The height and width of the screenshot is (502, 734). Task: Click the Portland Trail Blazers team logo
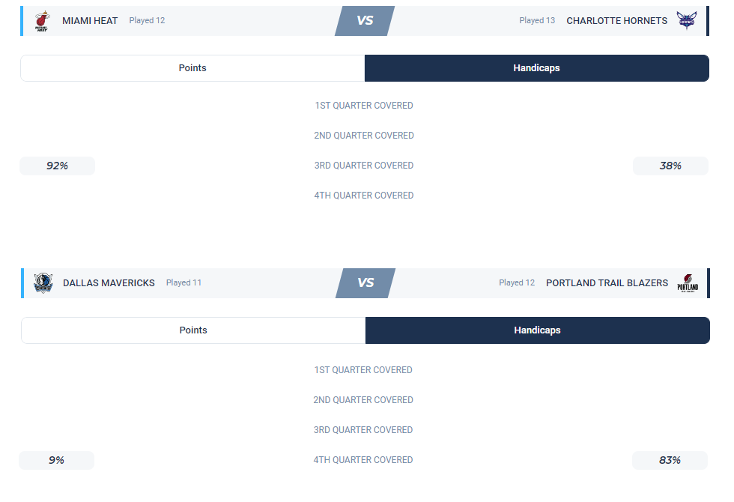pos(688,283)
